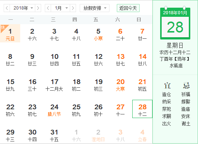198x144 pixels.
Task: Expand the 放假安排 holiday dropdown
Action: (94, 8)
